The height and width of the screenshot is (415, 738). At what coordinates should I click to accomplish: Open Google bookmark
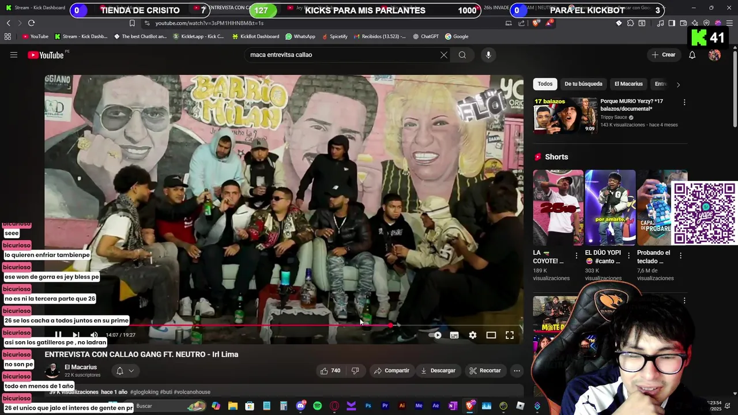coord(457,36)
